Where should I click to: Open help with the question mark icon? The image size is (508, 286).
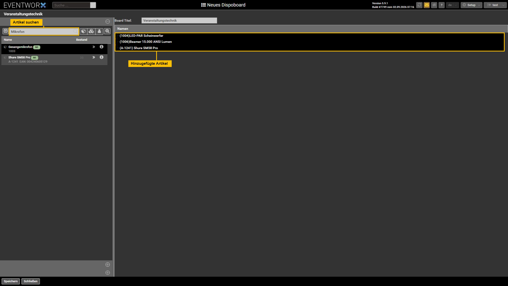tap(442, 5)
